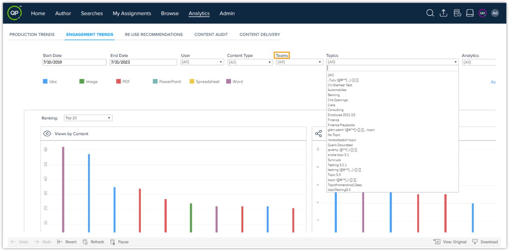The width and height of the screenshot is (509, 250).
Task: Select Banking from the Topics list
Action: click(x=334, y=95)
